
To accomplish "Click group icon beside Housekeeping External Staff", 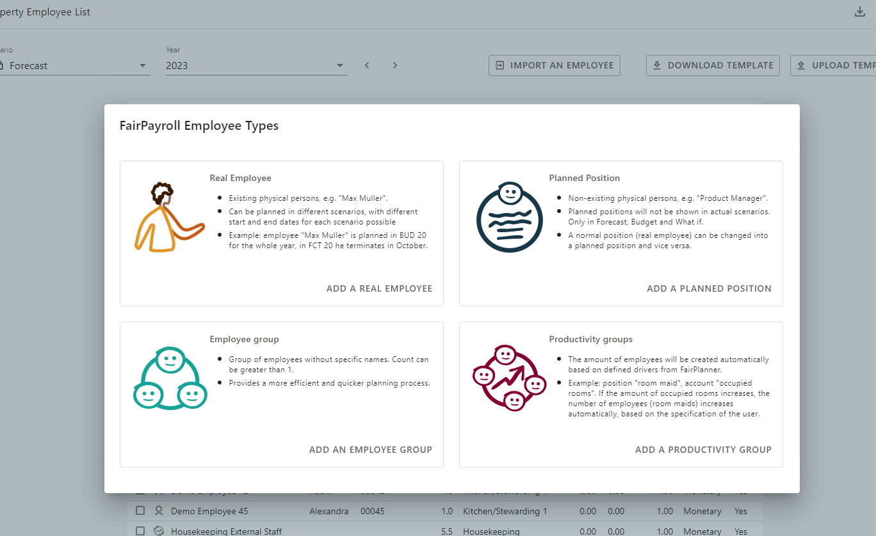I will pyautogui.click(x=159, y=531).
